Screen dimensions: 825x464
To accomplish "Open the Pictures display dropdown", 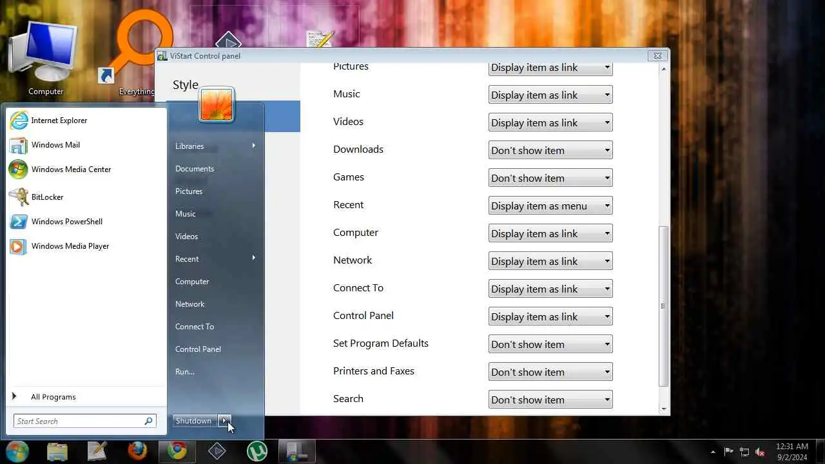I will (550, 68).
